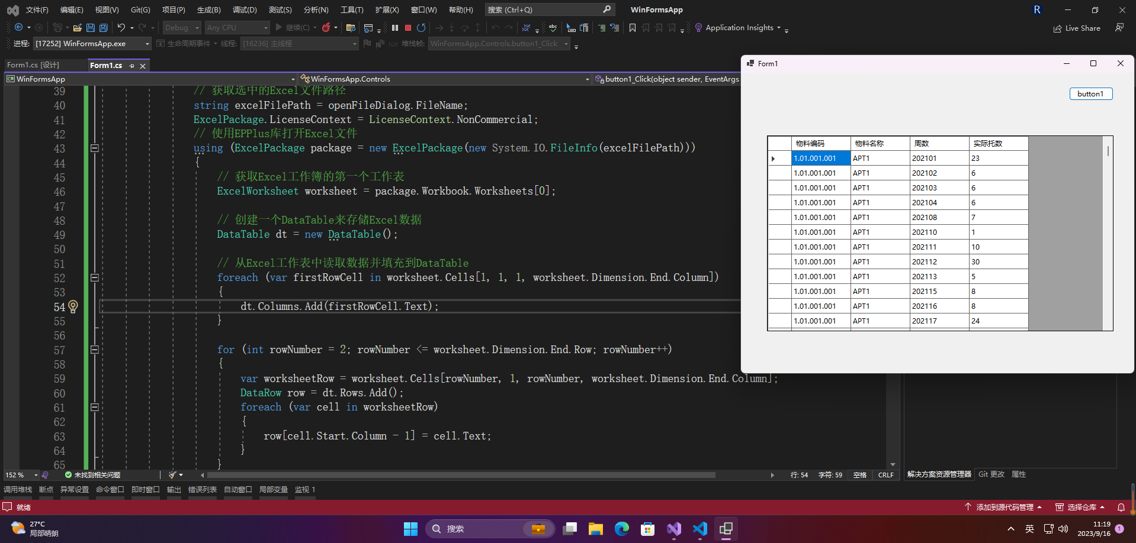Screen dimensions: 1136x543
Task: Collapse the using block on line 43
Action: point(94,148)
